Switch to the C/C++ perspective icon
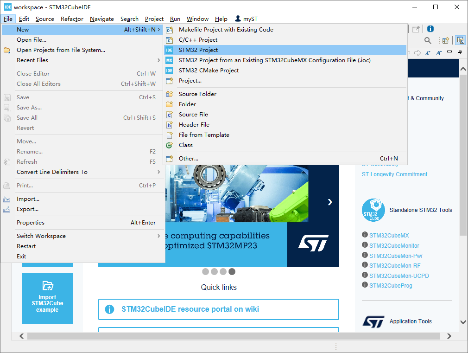Viewport: 468px width, 353px height. click(x=461, y=40)
